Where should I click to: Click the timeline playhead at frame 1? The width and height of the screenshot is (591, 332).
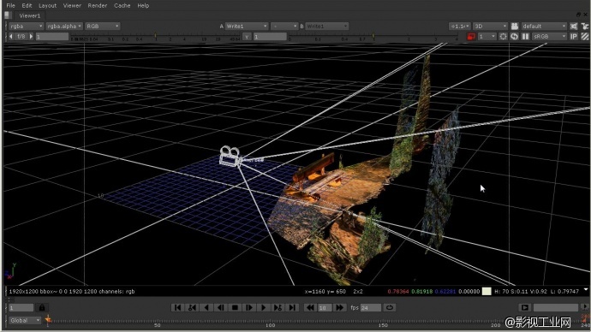(x=48, y=320)
